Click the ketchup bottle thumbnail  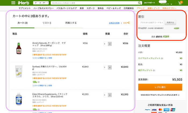pos(19,48)
